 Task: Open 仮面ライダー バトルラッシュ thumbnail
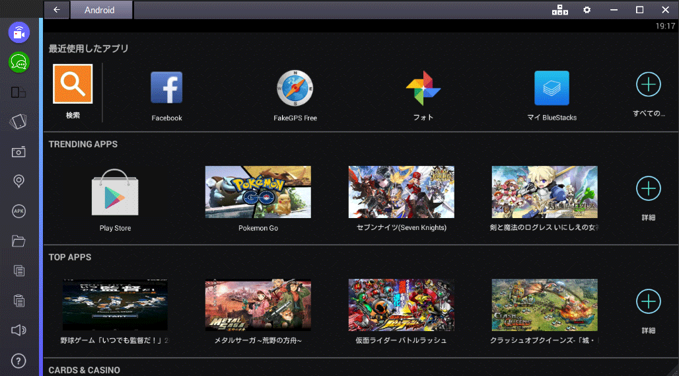[402, 305]
